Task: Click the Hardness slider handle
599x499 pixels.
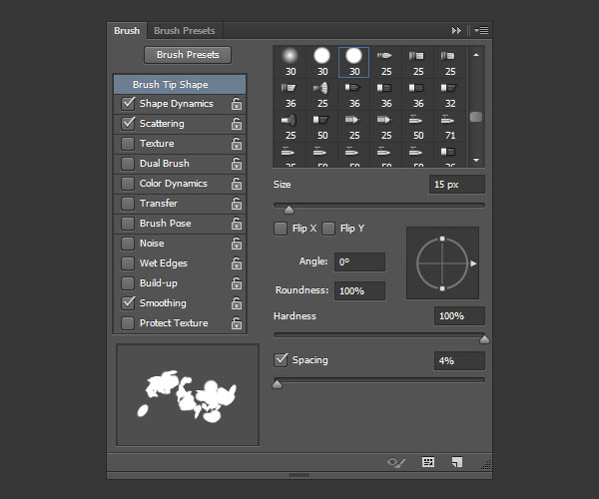Action: [484, 339]
